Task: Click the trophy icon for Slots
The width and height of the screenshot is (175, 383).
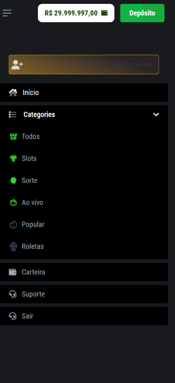Action: coord(13,158)
